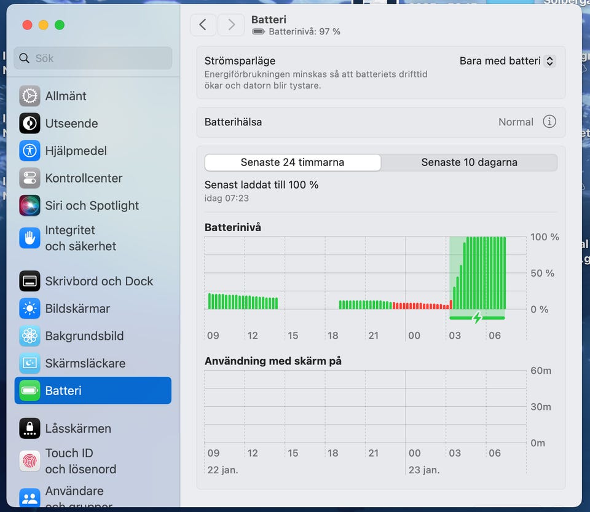Open Siri och Spotlight icon
Image resolution: width=590 pixels, height=512 pixels.
[29, 205]
